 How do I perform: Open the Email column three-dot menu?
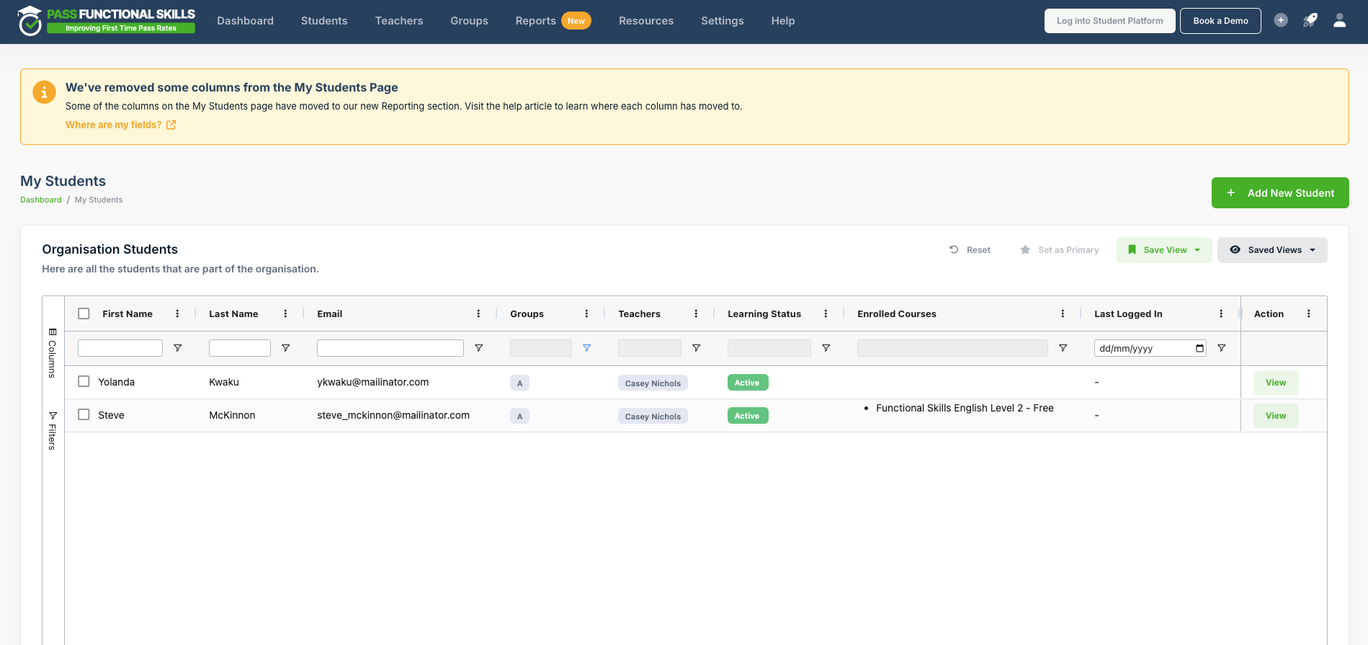[x=478, y=313]
